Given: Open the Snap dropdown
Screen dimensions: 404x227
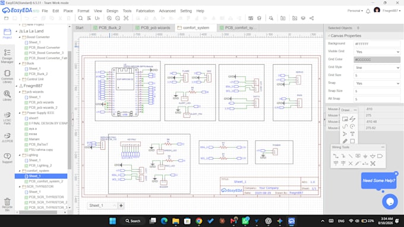Looking at the screenshot, I should 377,83.
